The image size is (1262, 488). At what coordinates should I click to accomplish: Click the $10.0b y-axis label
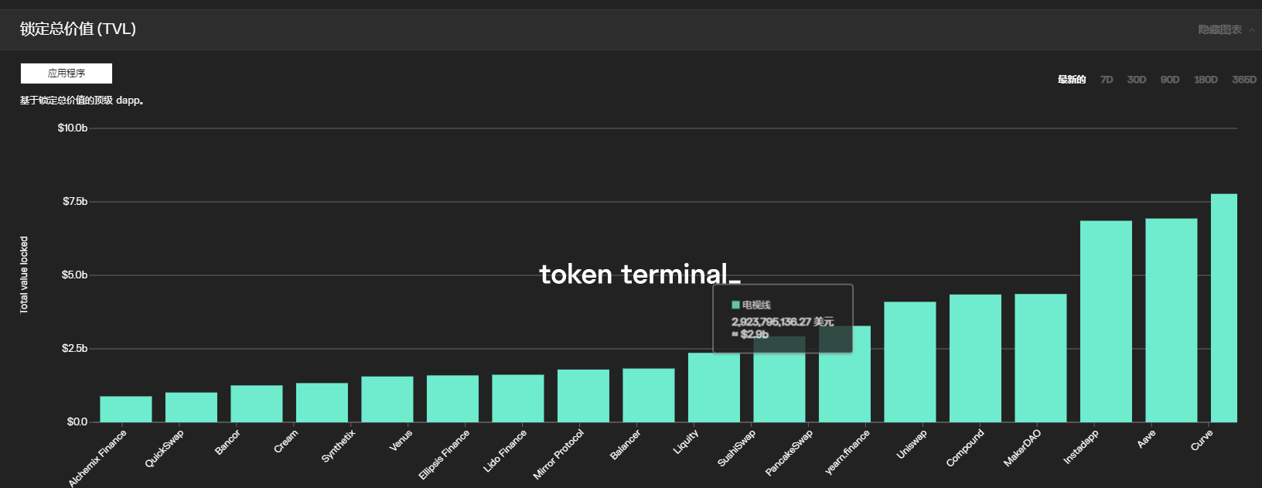click(73, 128)
